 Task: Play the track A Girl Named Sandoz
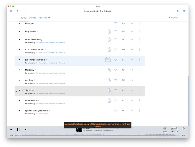(20, 49)
